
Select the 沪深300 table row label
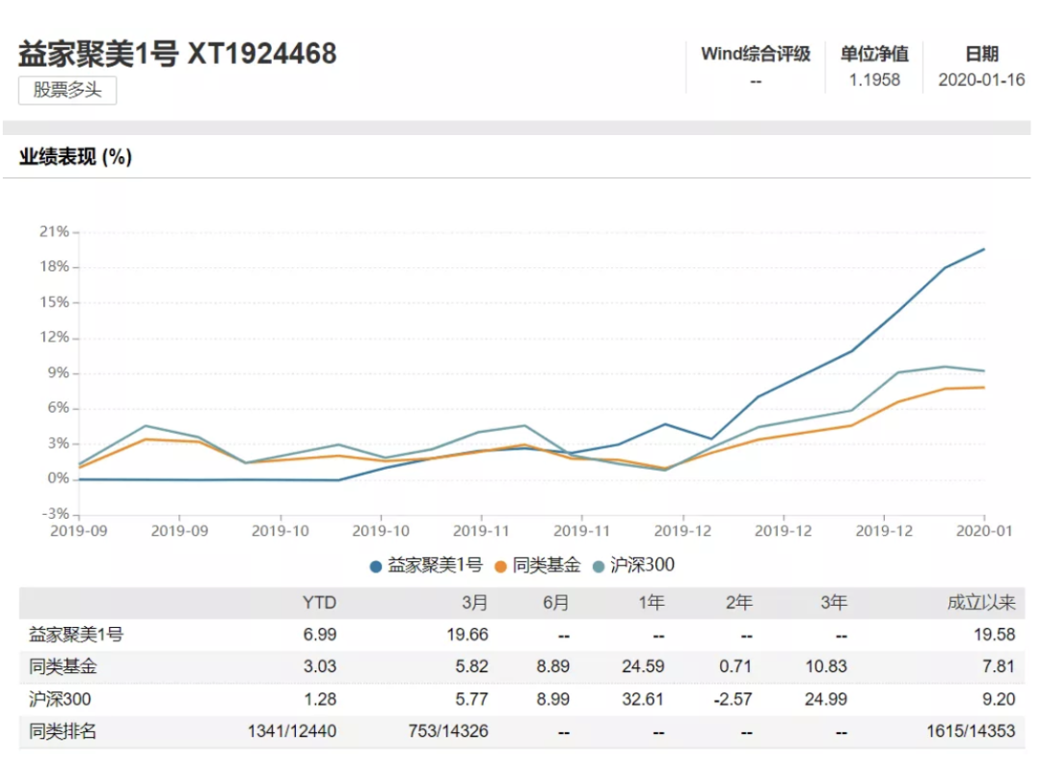point(60,699)
